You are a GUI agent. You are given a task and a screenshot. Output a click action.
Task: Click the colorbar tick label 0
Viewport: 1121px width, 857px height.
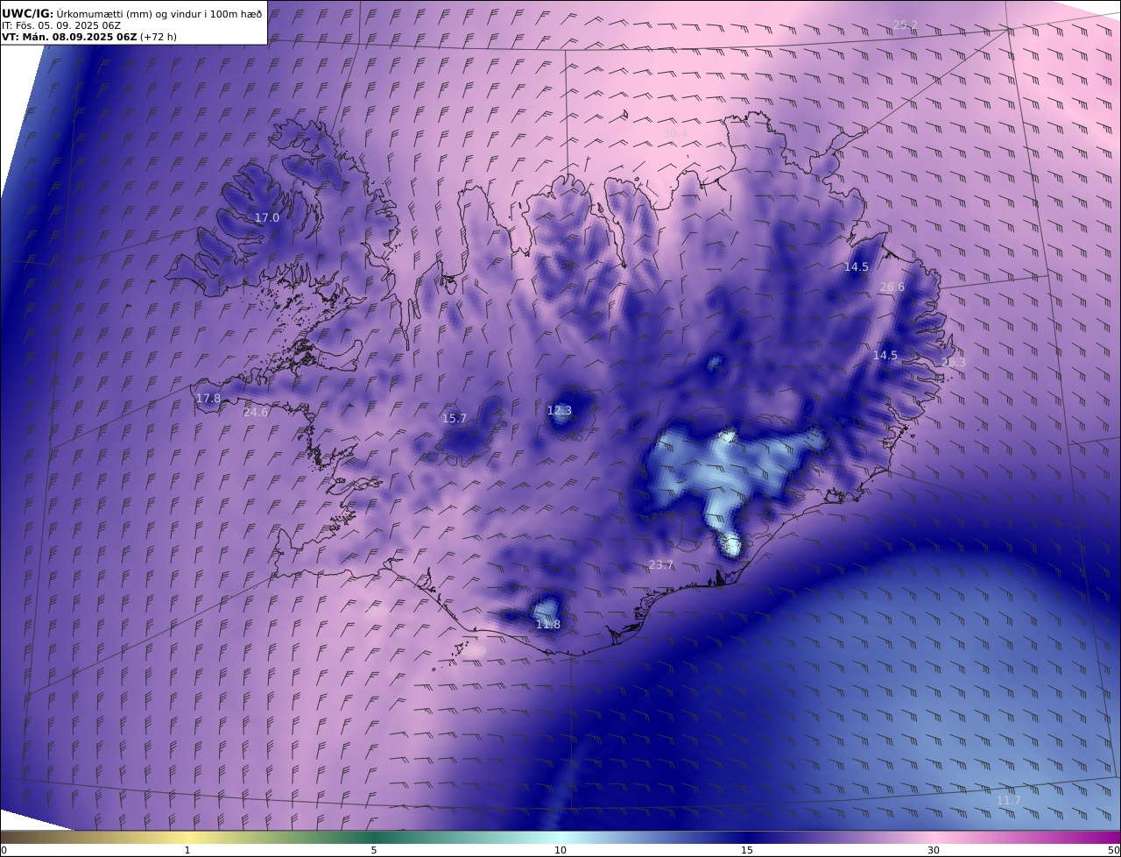pyautogui.click(x=4, y=850)
